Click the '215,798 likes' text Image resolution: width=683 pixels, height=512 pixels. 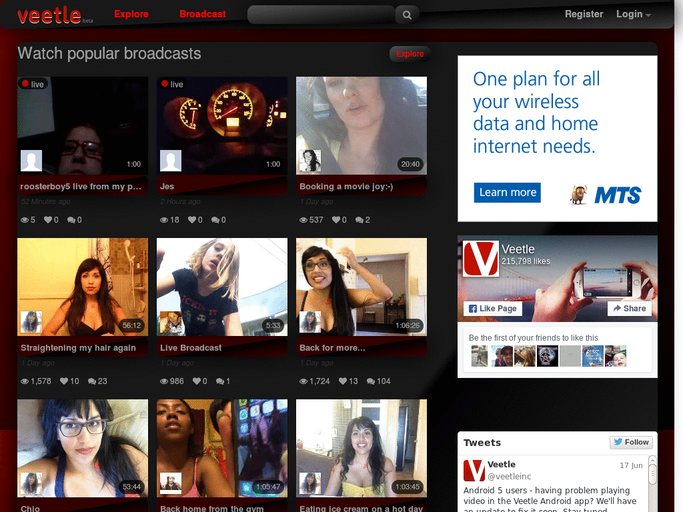click(x=526, y=261)
